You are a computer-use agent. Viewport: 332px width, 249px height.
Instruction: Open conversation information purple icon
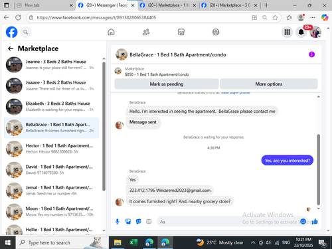(311, 54)
